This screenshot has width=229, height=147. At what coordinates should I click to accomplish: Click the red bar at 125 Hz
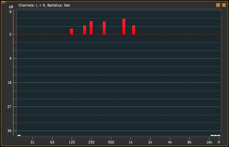tap(71, 32)
